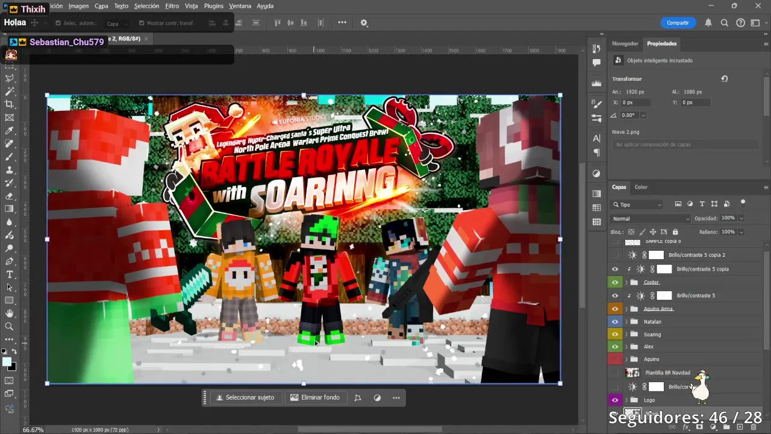Select the Spot Healing Brush tool
Viewport: 771px width, 434px height.
10,143
